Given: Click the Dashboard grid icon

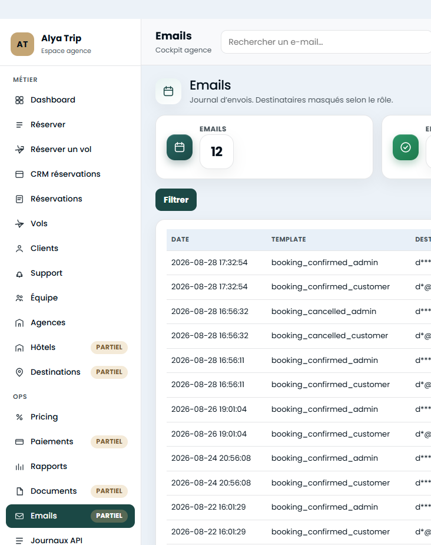Looking at the screenshot, I should 19,100.
